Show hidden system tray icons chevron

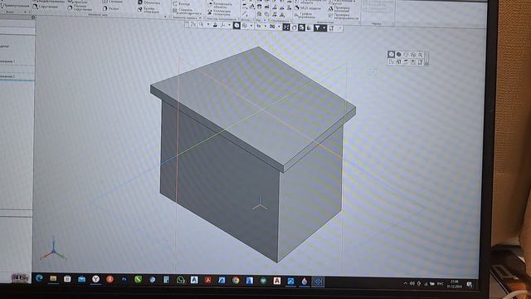(406, 283)
